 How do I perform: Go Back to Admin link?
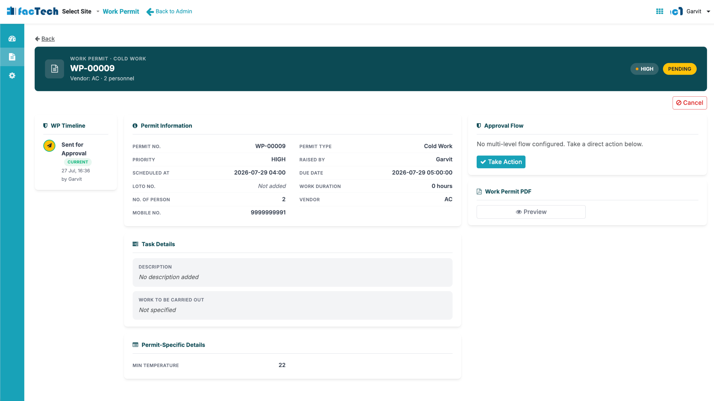(x=174, y=11)
